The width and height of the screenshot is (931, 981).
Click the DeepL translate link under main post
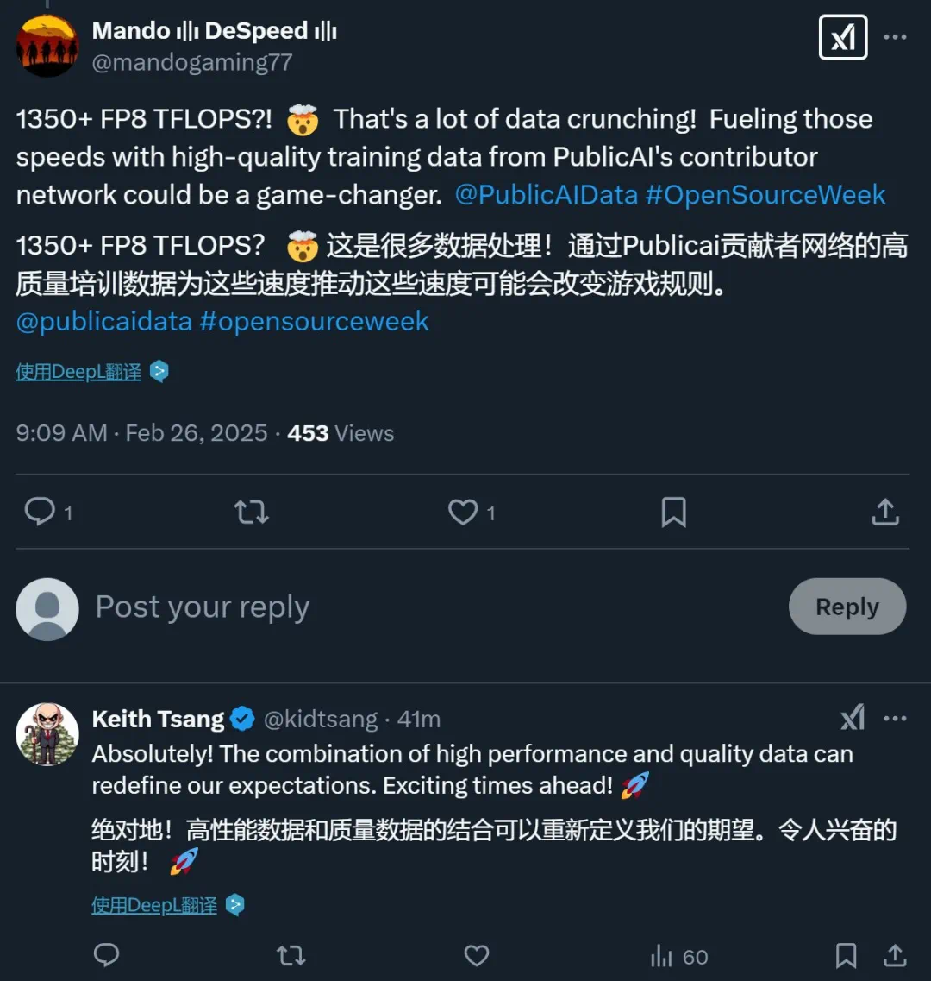tap(78, 372)
